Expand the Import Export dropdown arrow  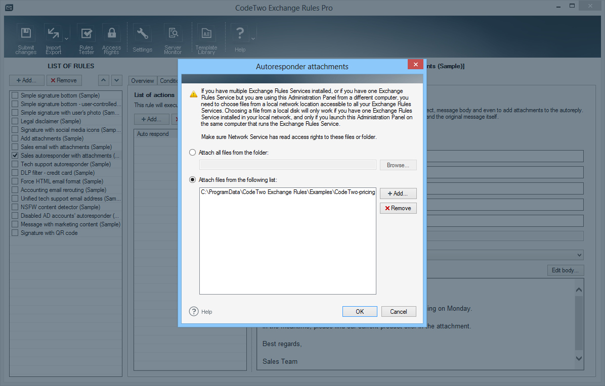coord(66,38)
